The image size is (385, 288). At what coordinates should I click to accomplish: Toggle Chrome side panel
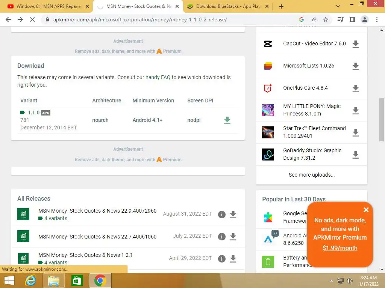coord(353,19)
